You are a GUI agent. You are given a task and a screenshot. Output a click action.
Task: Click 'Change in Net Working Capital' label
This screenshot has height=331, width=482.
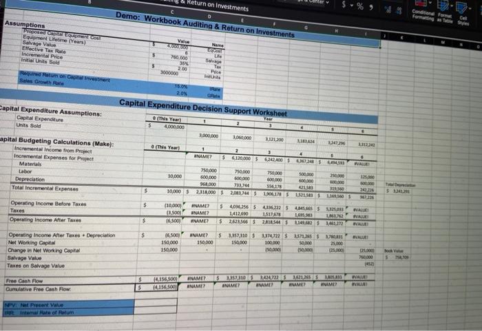[x=43, y=250]
